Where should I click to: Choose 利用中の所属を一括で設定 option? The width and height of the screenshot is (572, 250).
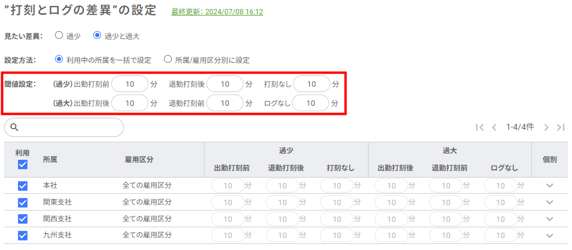(59, 60)
